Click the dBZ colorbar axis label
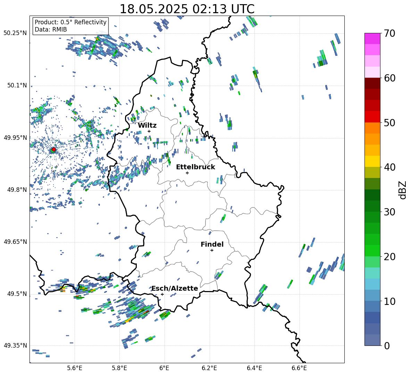The image size is (411, 375). (x=402, y=190)
